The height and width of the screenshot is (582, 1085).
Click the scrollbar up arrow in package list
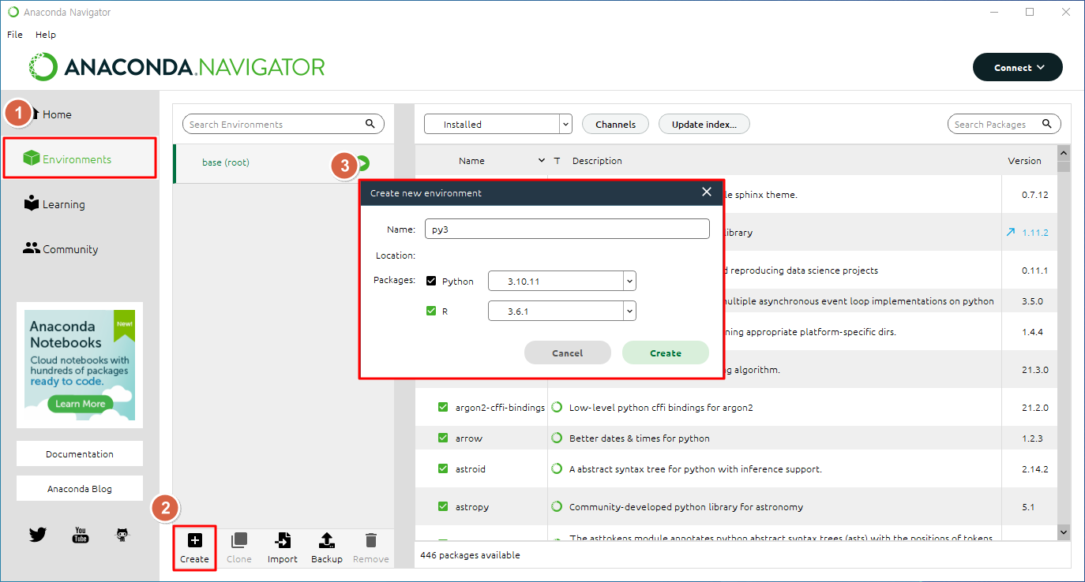1064,152
